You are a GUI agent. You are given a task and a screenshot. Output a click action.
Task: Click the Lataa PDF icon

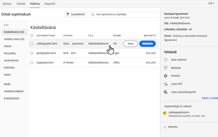point(165,84)
